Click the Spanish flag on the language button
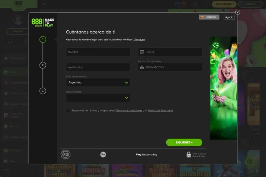266x177 pixels. pyautogui.click(x=202, y=17)
